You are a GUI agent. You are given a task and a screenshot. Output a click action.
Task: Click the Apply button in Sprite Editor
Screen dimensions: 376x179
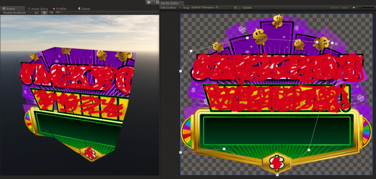pos(345,8)
